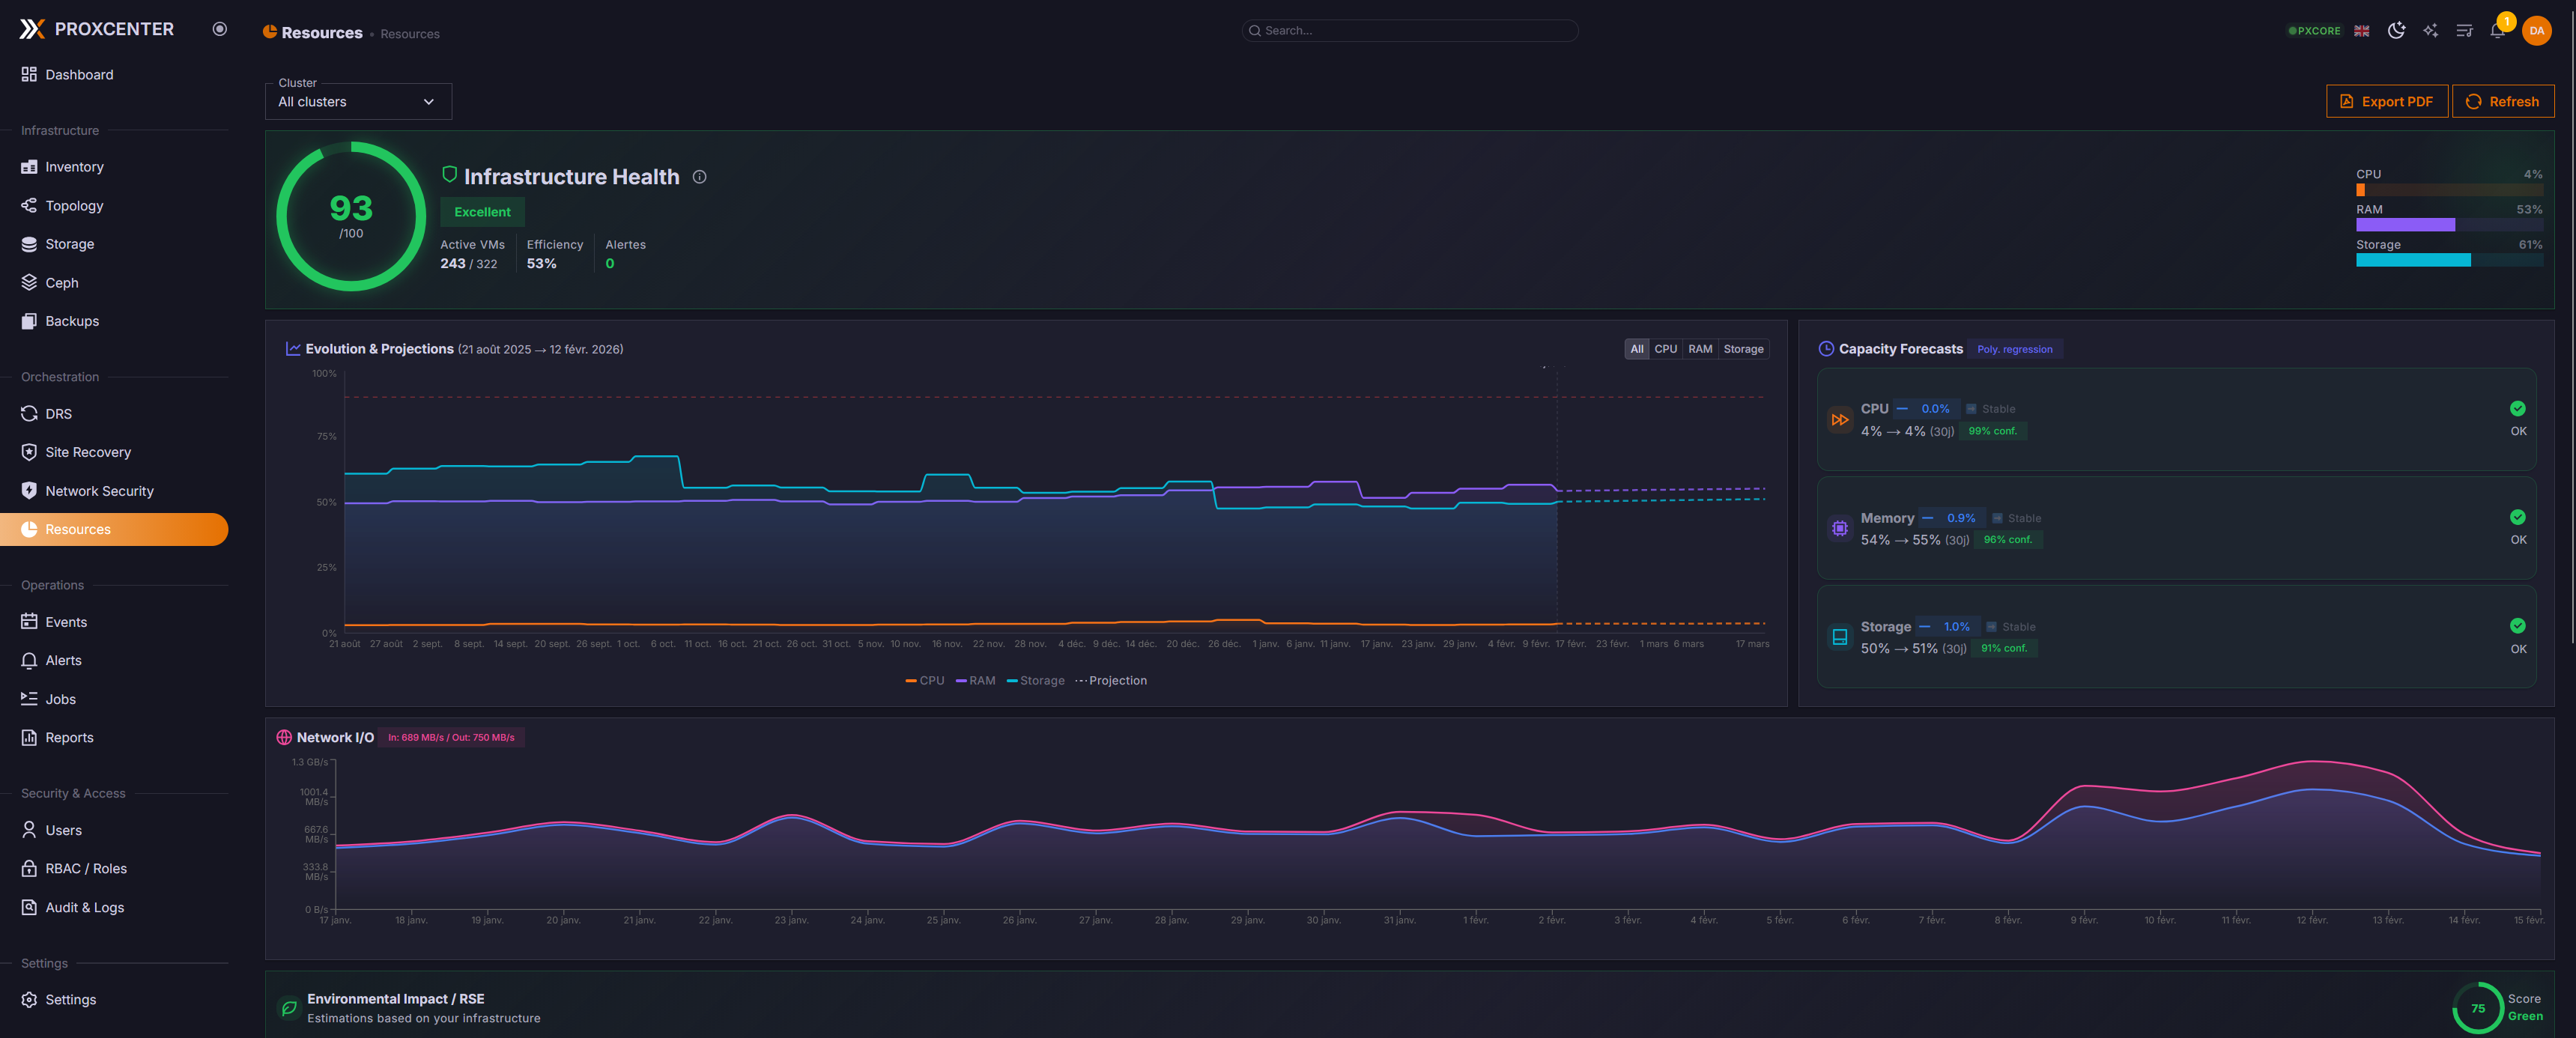Screen dimensions: 2576x1038
Task: Select the CPU chart filter tab
Action: (1665, 349)
